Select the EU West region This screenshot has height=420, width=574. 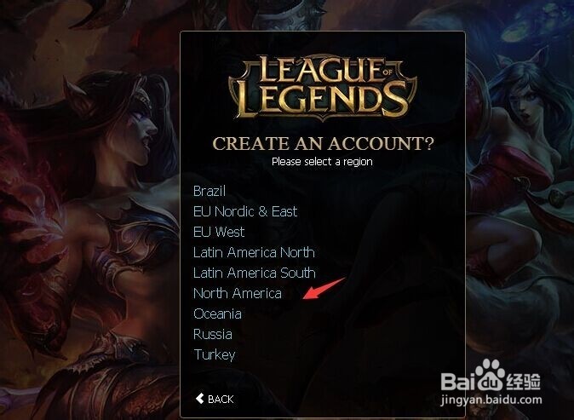tap(219, 233)
